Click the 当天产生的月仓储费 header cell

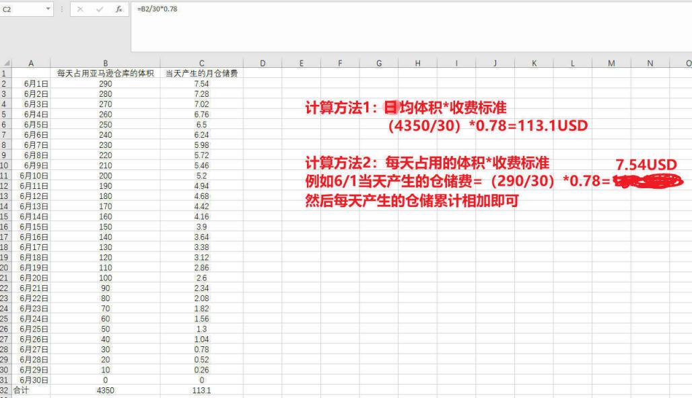click(201, 73)
